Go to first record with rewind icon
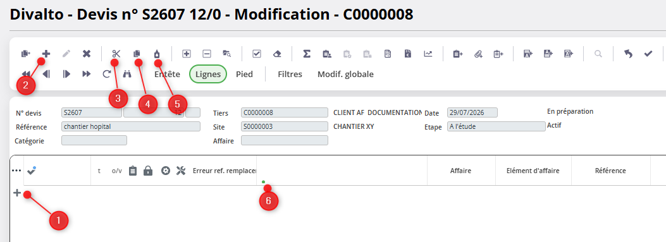Image resolution: width=666 pixels, height=242 pixels. pos(26,74)
